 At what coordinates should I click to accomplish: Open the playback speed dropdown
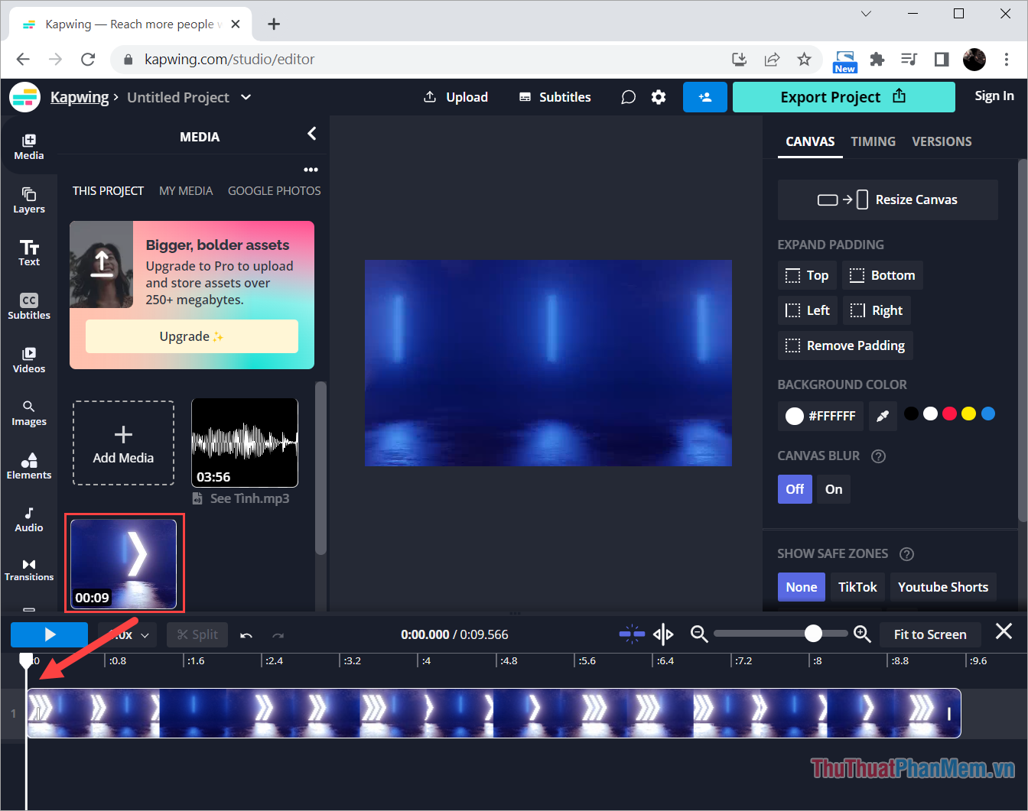coord(127,634)
